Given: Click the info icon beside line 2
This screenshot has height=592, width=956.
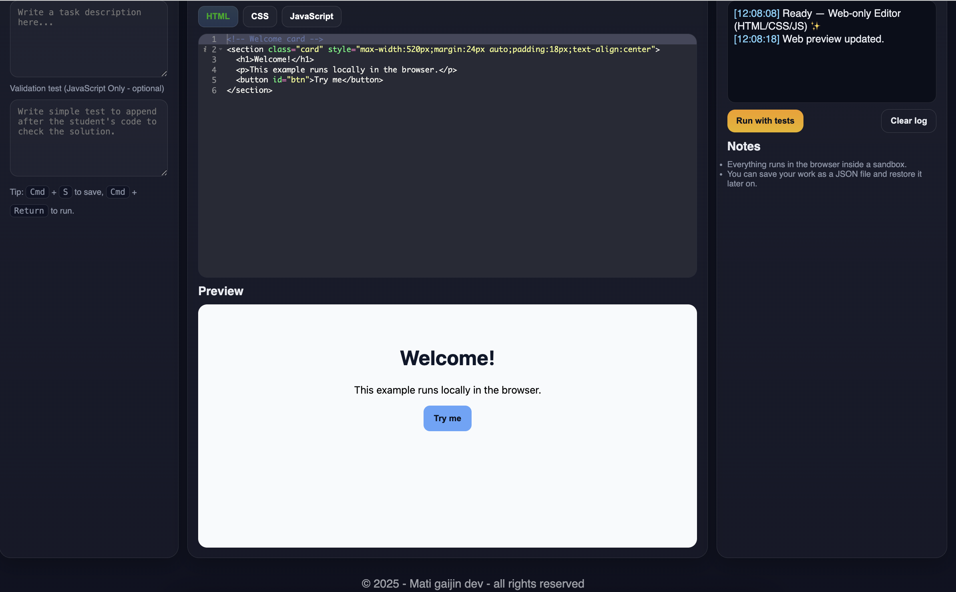Looking at the screenshot, I should coord(205,49).
